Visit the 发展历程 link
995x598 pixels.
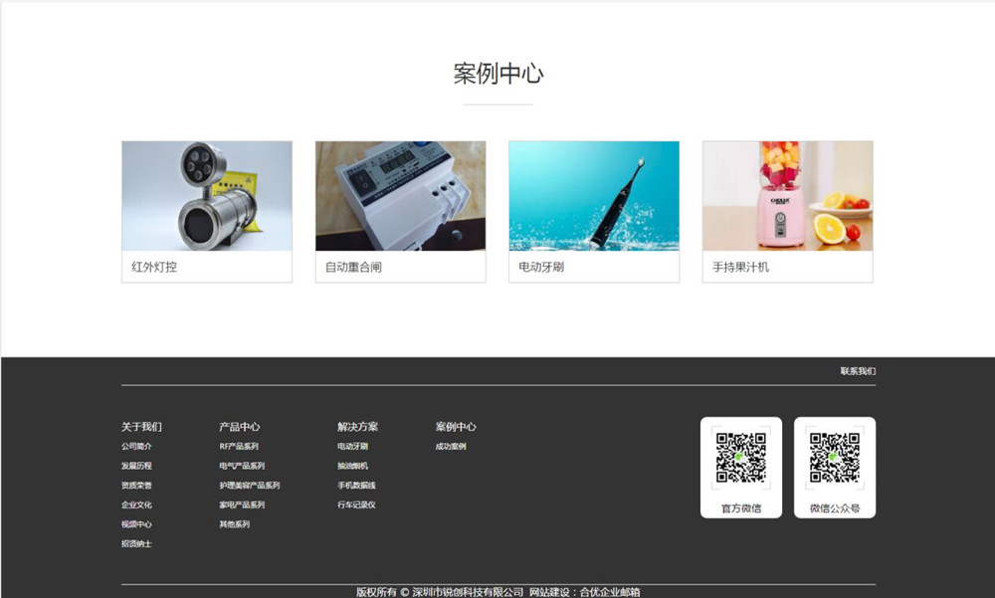(135, 466)
